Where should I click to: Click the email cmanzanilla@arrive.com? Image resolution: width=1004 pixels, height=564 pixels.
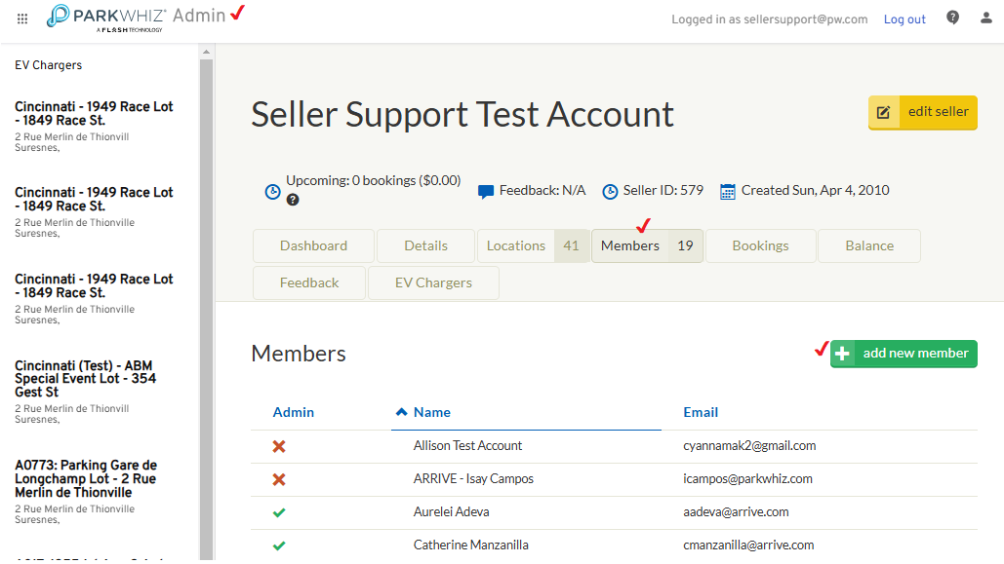click(x=748, y=545)
